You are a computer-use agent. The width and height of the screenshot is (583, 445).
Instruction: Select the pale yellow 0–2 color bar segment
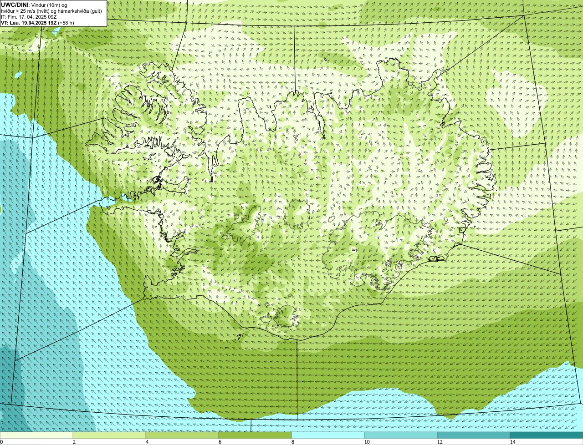[36, 435]
